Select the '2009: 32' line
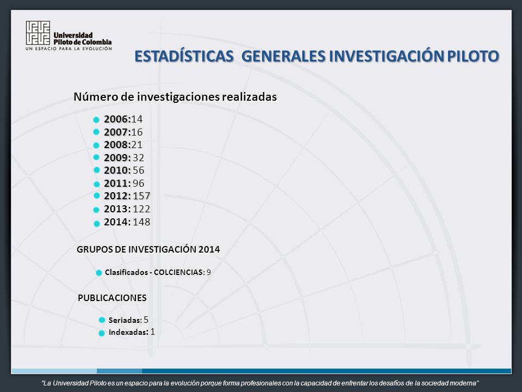The height and width of the screenshot is (392, 522). [124, 157]
